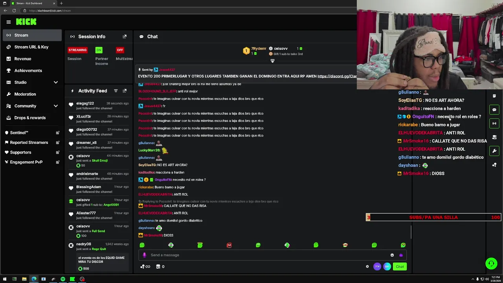503x283 pixels.
Task: Open Supporters external link
Action: (x=32, y=152)
